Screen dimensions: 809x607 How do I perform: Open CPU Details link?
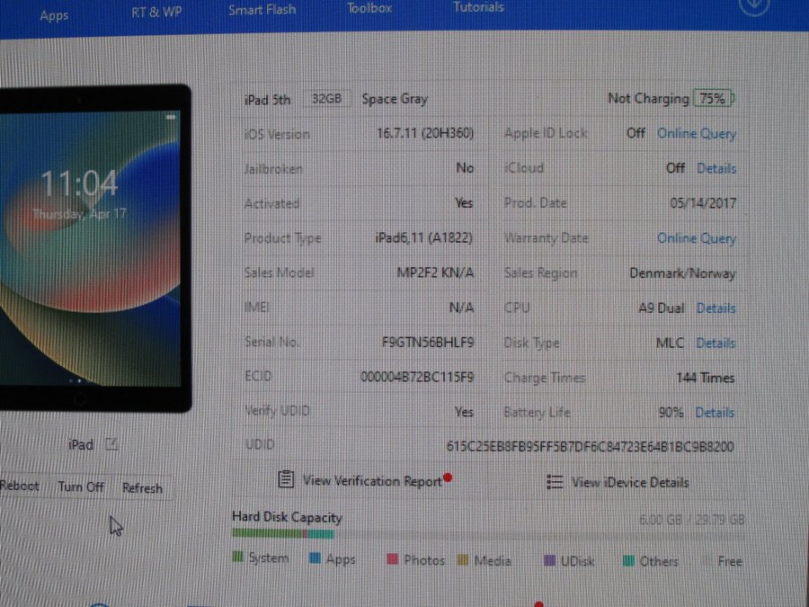tap(716, 308)
